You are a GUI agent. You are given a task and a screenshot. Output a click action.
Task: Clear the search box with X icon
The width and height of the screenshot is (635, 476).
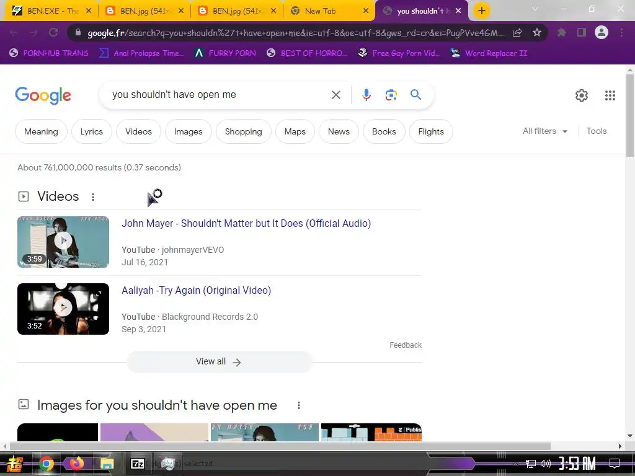point(335,95)
